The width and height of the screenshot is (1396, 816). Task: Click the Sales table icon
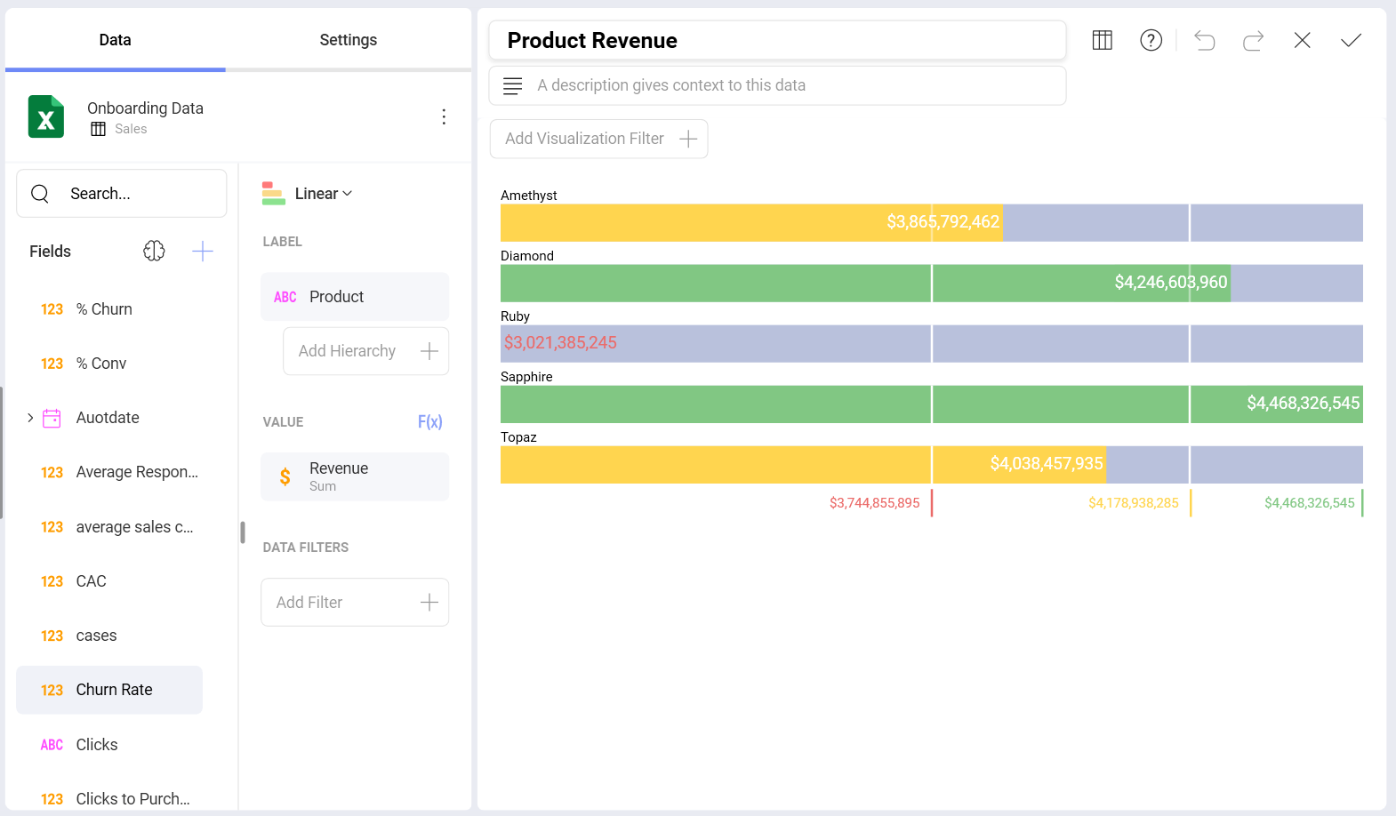point(98,129)
